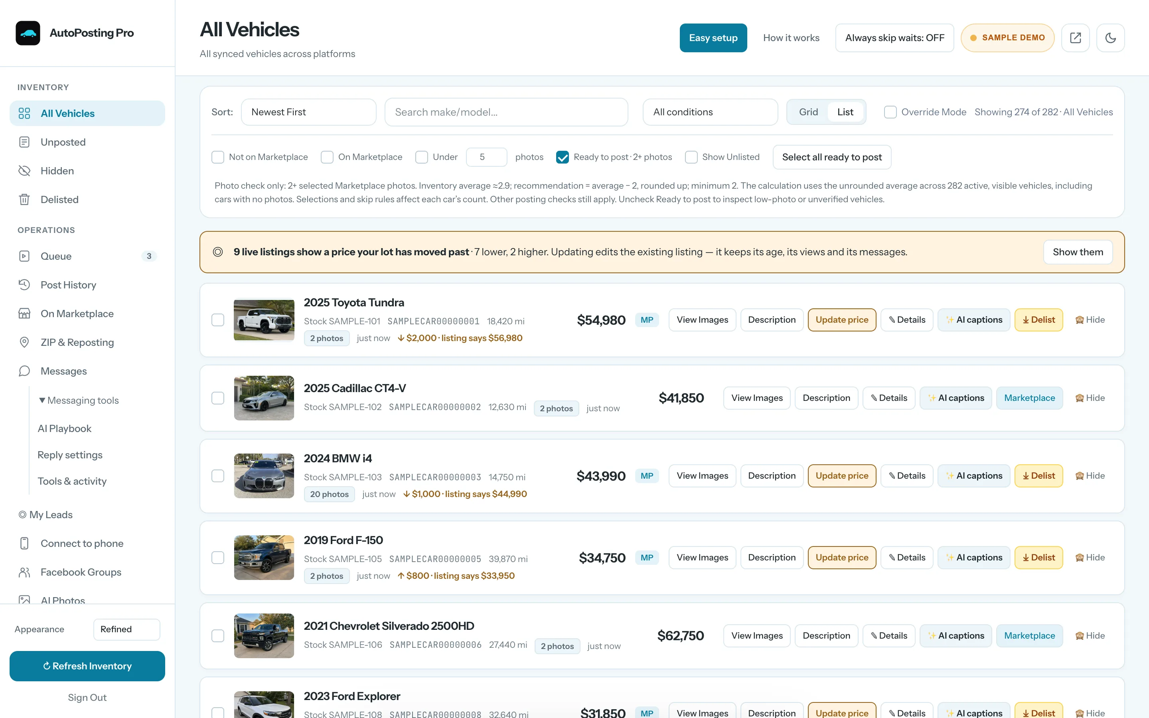1149x718 pixels.
Task: Click Show them in the price banner
Action: coord(1078,252)
